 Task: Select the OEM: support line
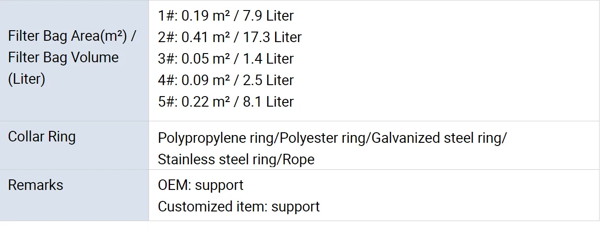pos(201,185)
